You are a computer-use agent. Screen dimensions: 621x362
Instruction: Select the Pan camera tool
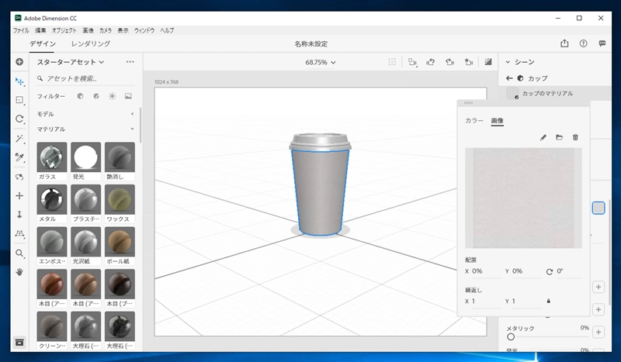point(19,196)
